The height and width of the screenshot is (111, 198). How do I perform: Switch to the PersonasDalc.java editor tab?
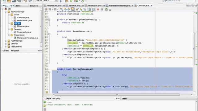coord(54,6)
